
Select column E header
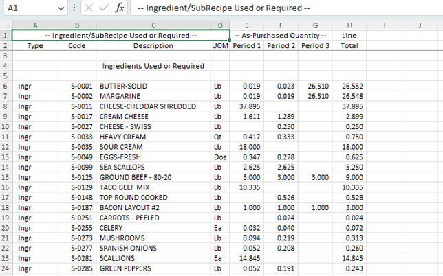247,25
